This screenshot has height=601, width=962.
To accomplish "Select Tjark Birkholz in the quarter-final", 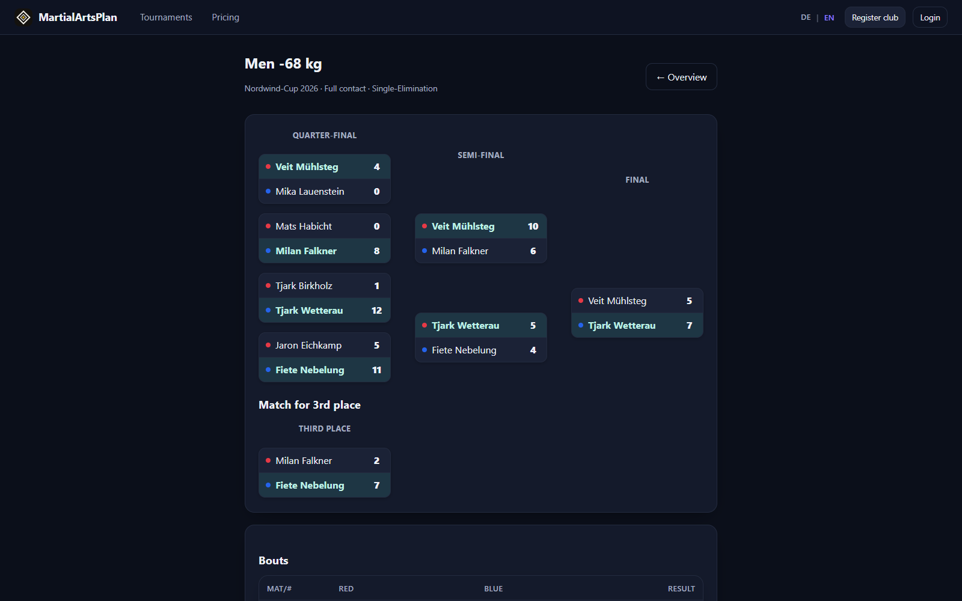I will tap(325, 285).
